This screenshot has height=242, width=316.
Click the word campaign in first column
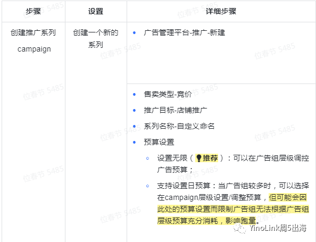34,49
